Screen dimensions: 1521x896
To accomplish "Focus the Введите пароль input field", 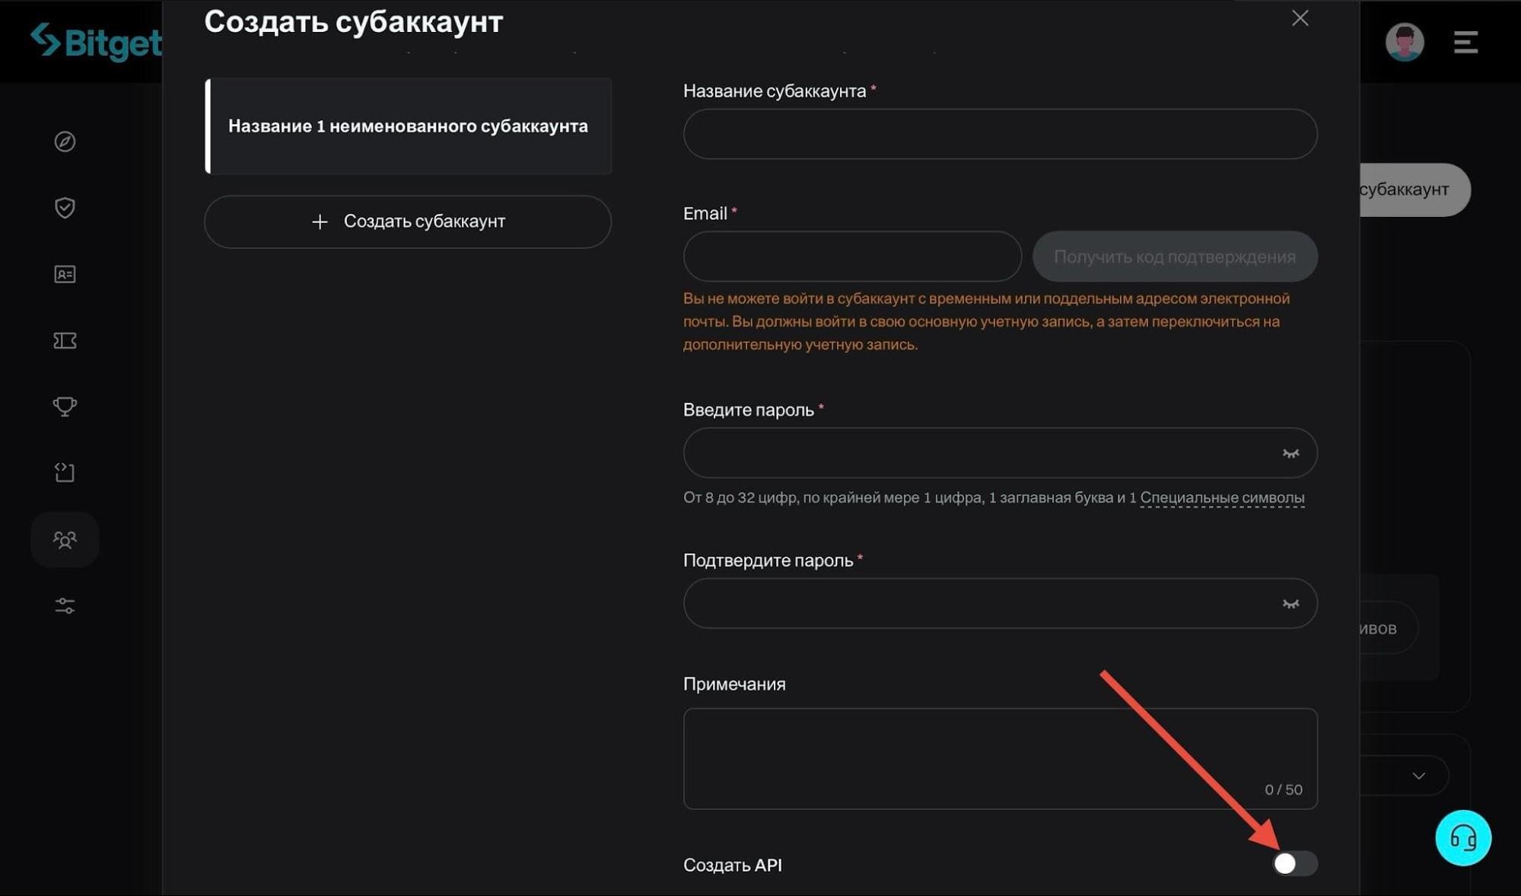I will [1000, 453].
